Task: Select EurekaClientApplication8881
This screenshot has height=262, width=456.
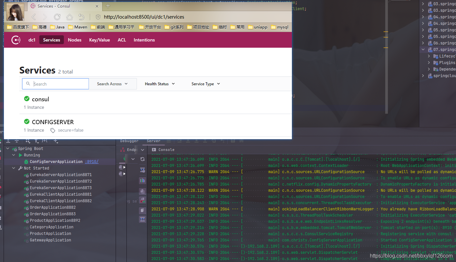Action: 61,194
